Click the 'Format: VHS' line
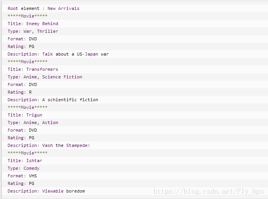Viewport: 268px width, 199px height. (22, 176)
